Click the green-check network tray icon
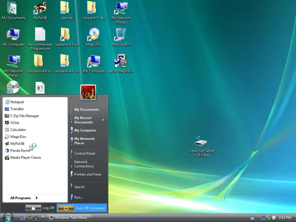296x222 pixels. 268,218
